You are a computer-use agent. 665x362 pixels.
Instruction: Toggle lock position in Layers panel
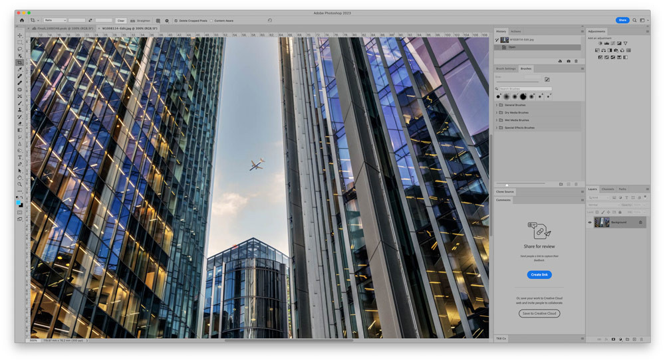[x=608, y=212]
